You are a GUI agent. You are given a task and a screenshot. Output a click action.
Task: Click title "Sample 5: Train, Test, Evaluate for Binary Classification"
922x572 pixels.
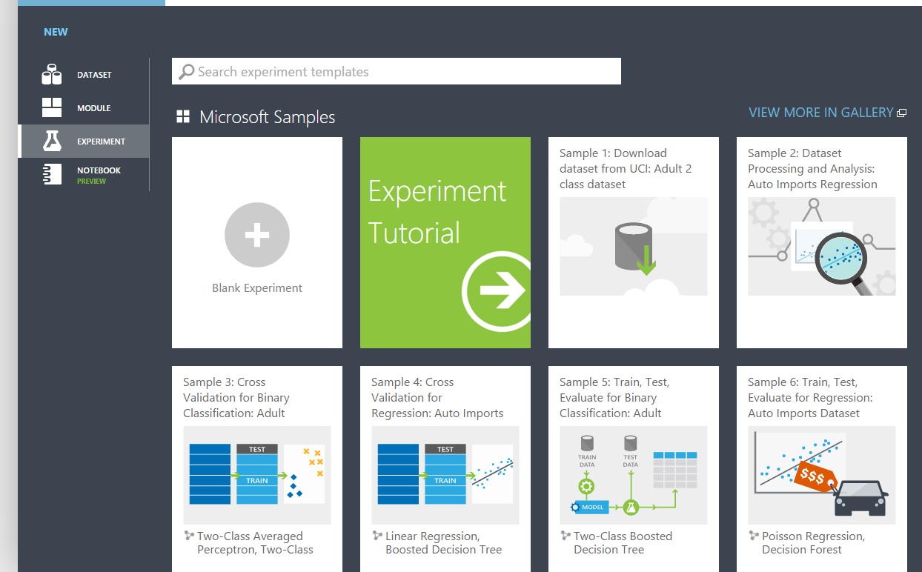point(614,398)
